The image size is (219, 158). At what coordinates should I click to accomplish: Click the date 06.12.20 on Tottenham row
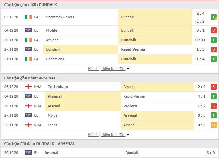pyautogui.click(x=11, y=87)
